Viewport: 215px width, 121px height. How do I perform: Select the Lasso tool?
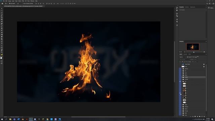2,13
